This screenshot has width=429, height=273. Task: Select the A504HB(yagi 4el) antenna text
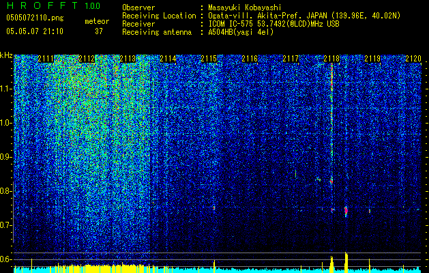[241, 32]
